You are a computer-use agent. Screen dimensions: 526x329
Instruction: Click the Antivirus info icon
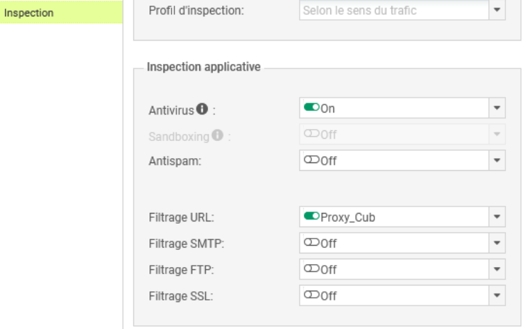201,109
